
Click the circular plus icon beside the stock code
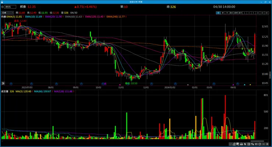tap(3, 7)
